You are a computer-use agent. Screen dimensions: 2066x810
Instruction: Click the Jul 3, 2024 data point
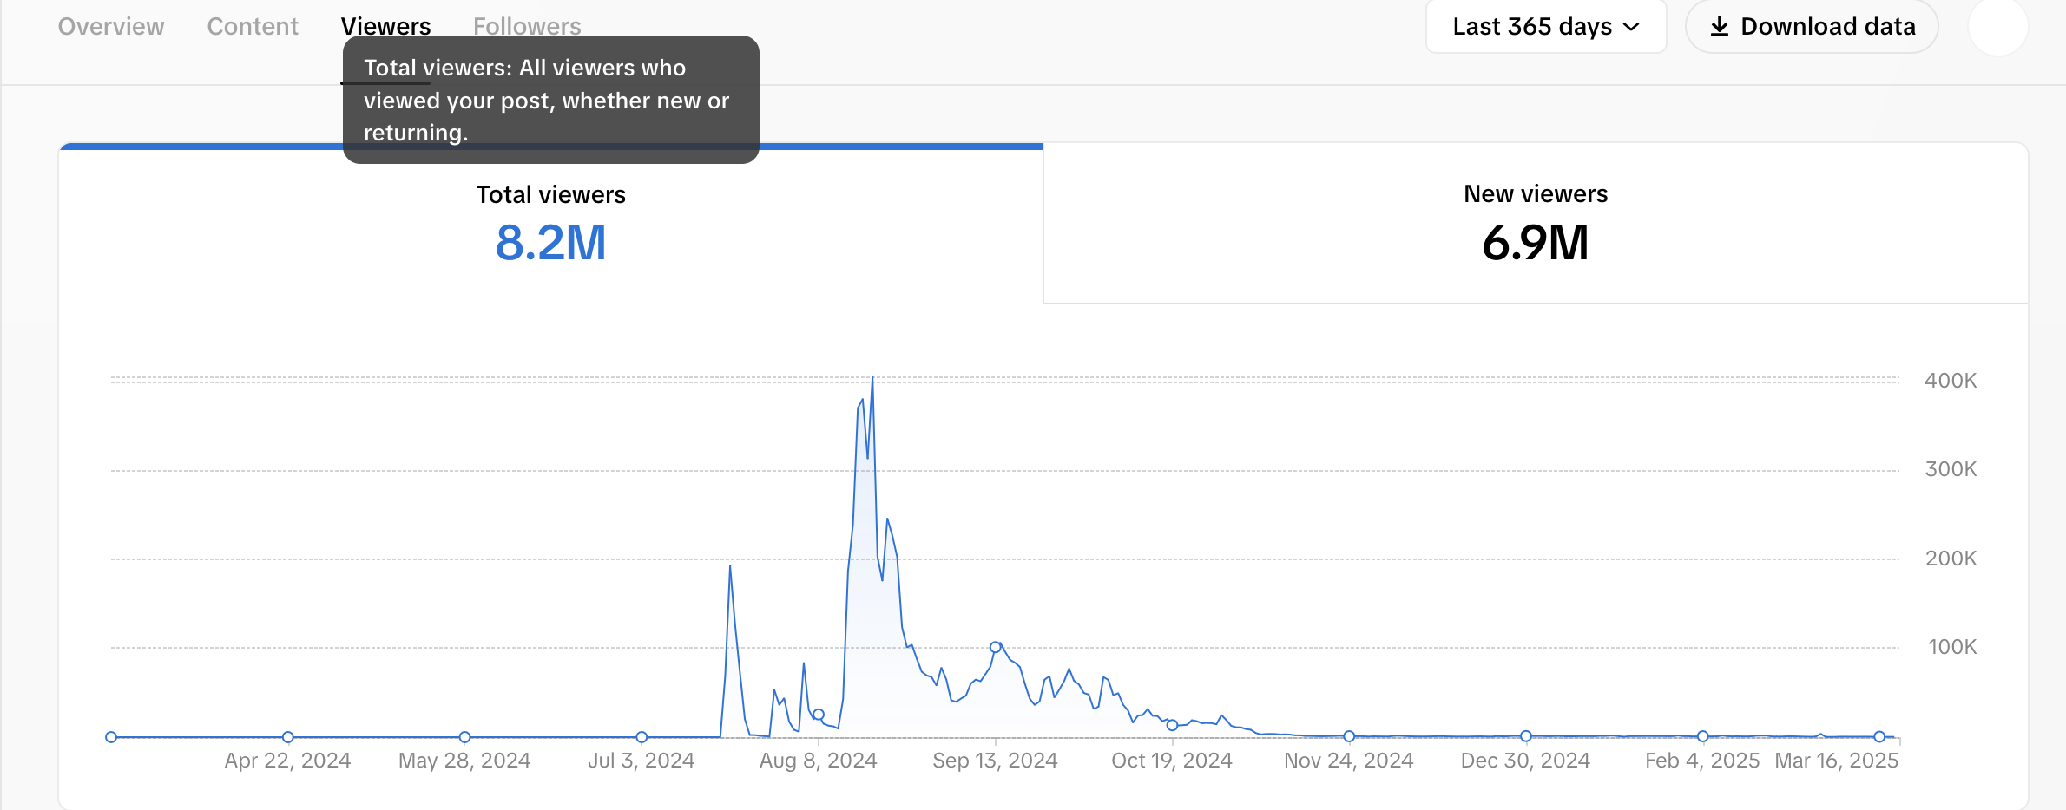click(x=642, y=737)
